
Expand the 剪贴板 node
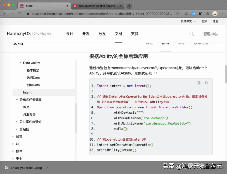(16, 129)
